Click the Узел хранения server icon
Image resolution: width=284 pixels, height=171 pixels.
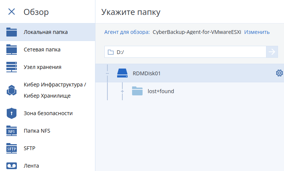[12, 67]
